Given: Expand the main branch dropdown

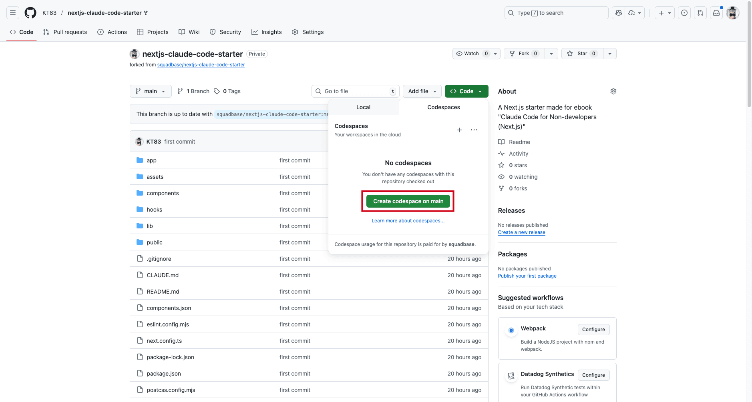Looking at the screenshot, I should pos(151,91).
